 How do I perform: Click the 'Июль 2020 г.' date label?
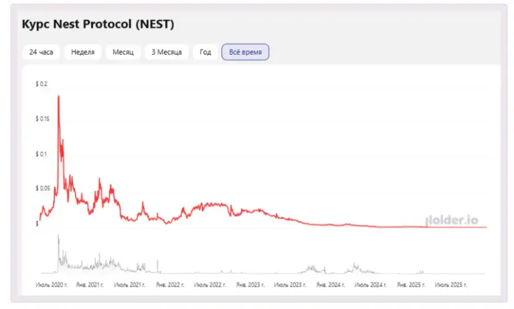[x=52, y=285]
